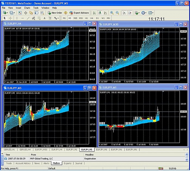The width and height of the screenshot is (190, 171).
Task: Open the Market Watch window icon
Action: click(20, 13)
